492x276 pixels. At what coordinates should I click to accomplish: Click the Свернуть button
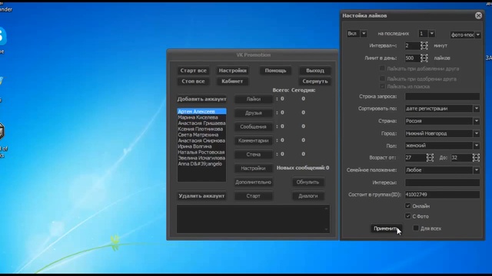[x=315, y=81]
